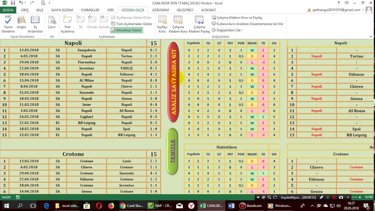Image resolution: width=375 pixels, height=211 pixels.
Task: Open the Araştır research tool
Action: tap(21, 23)
